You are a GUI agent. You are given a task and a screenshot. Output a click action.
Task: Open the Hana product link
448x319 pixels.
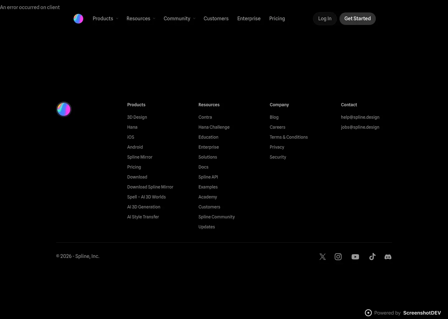[132, 127]
